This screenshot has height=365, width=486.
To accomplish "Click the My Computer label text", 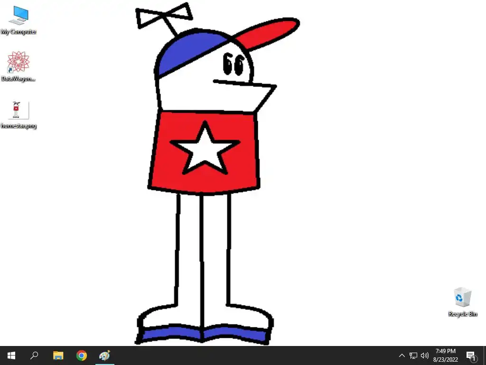I will (19, 32).
